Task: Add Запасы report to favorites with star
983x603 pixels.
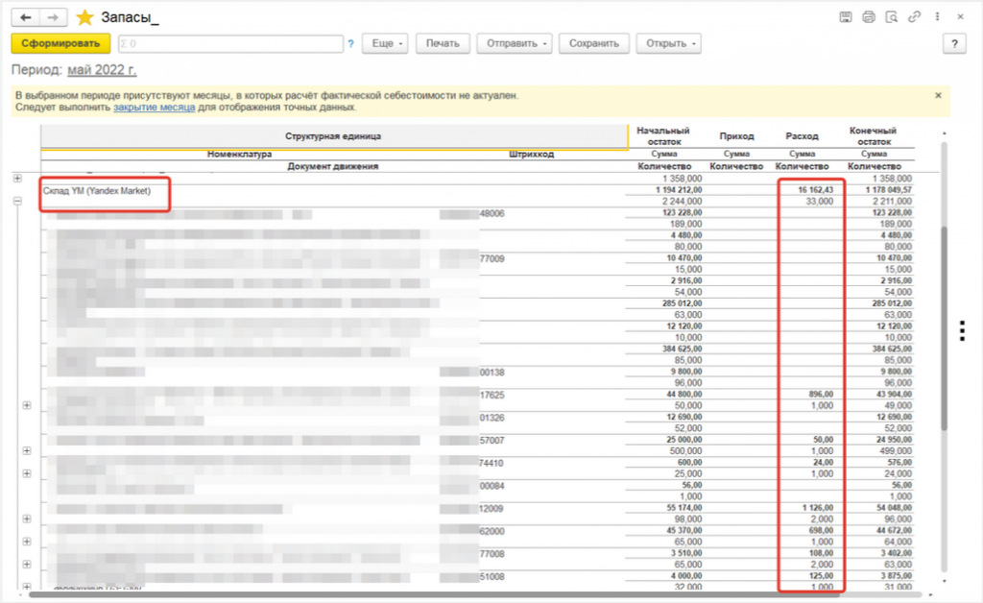Action: pos(84,17)
